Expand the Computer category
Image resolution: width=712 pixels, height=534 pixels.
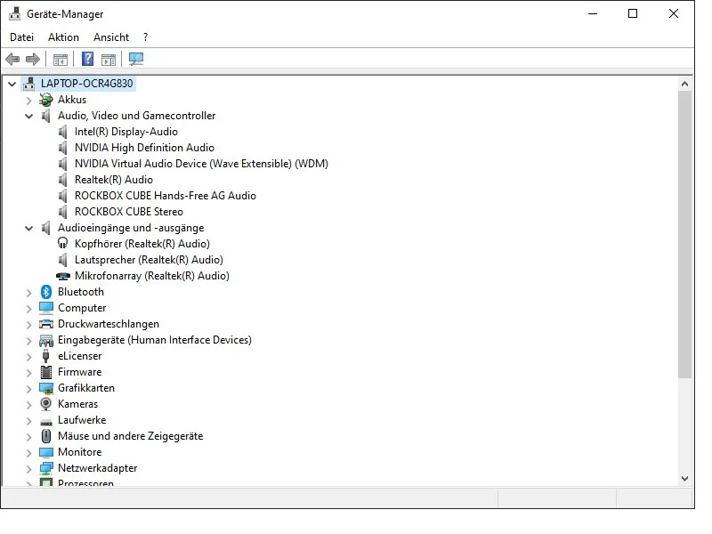[x=29, y=309]
